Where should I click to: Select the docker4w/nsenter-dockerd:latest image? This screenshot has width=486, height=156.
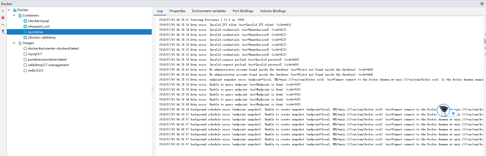pos(53,49)
